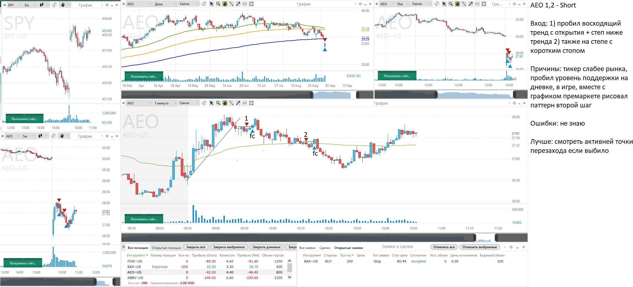This screenshot has height=287, width=633.
Task: Activate the magnifier tool in the AEO 1-minute chart
Action: 218,103
